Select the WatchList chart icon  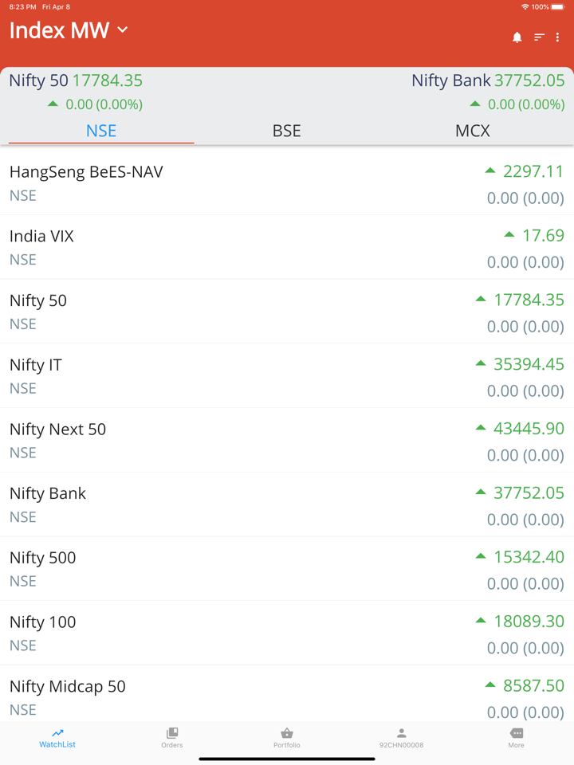tap(57, 733)
